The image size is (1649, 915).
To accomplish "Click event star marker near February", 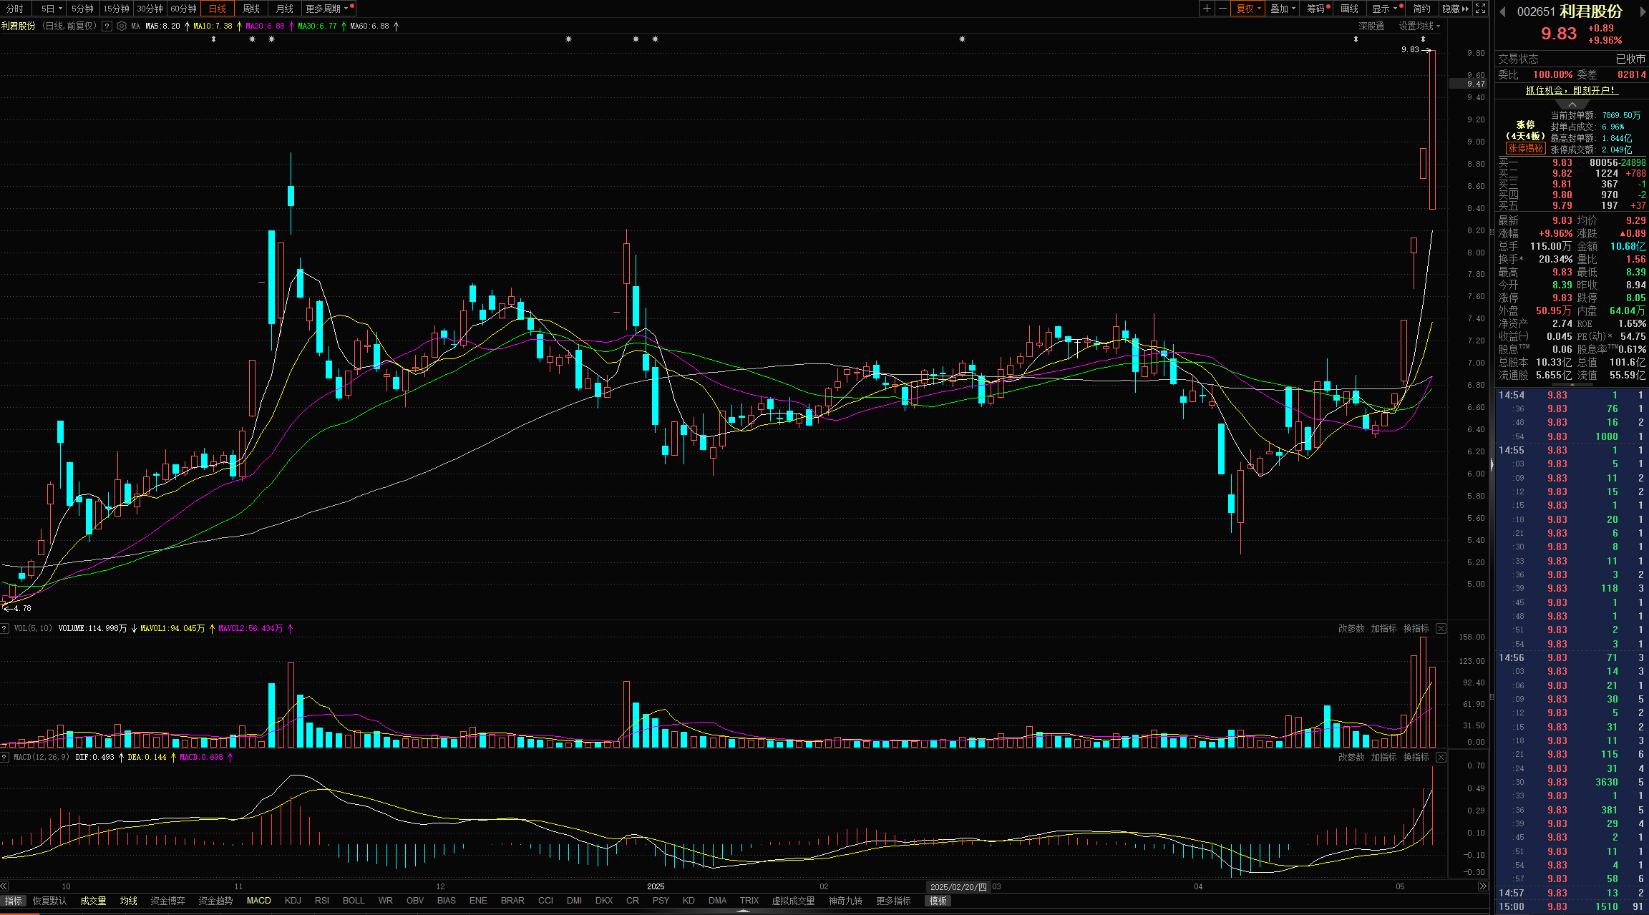I will point(962,39).
